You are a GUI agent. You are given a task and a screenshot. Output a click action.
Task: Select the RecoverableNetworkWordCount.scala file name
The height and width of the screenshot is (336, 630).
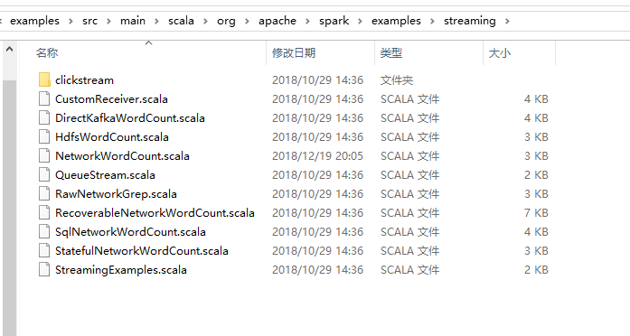155,213
